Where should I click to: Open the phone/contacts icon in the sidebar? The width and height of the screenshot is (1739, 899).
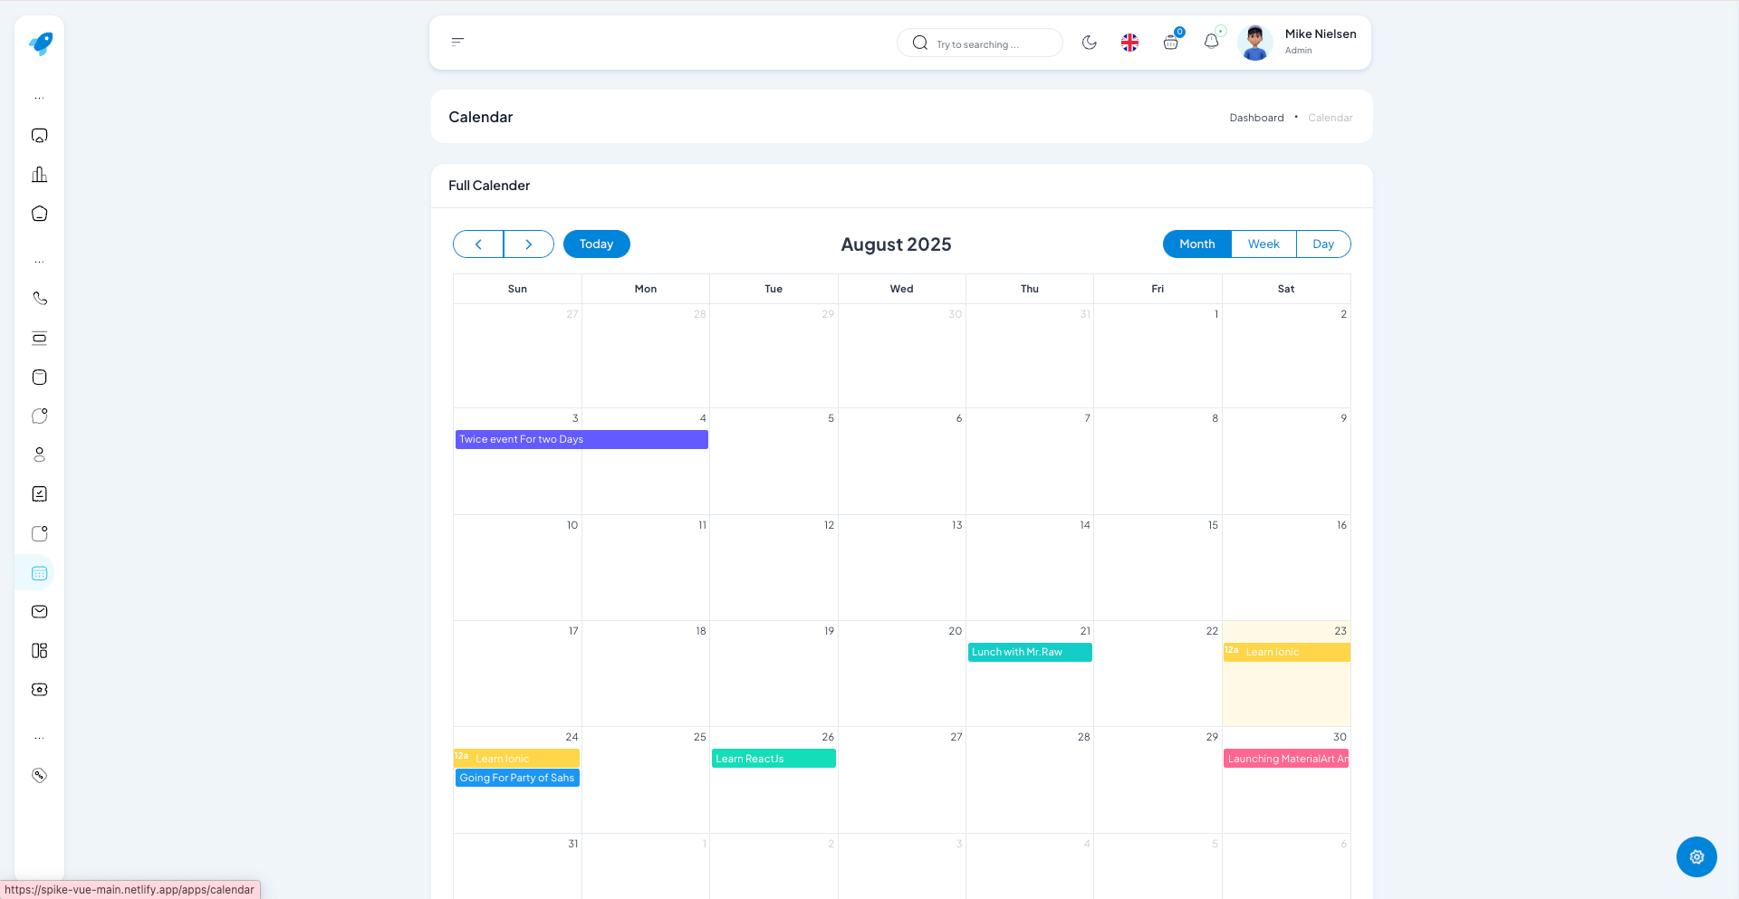pyautogui.click(x=39, y=298)
